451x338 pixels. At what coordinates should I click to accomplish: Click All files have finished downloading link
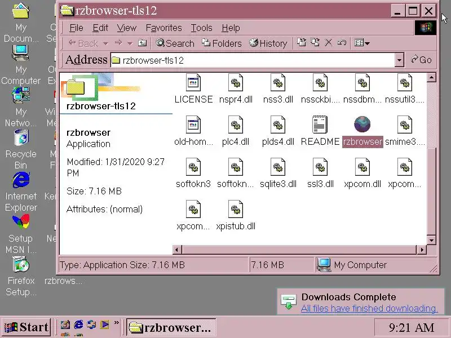[x=369, y=308]
